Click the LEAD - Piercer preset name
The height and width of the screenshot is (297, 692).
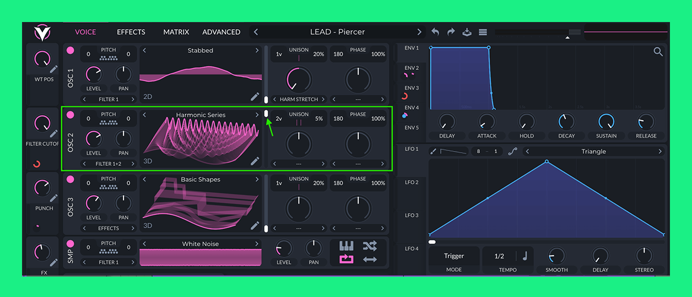tap(337, 32)
